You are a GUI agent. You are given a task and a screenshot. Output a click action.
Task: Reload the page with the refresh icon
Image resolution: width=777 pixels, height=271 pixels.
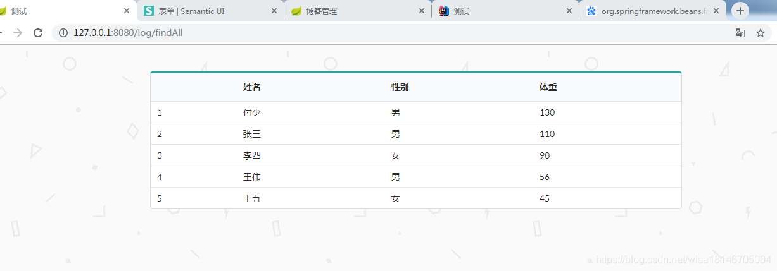pos(37,33)
